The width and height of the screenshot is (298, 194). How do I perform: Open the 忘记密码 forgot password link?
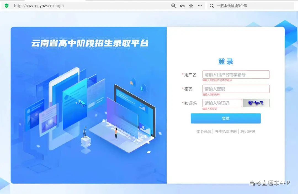[248, 132]
